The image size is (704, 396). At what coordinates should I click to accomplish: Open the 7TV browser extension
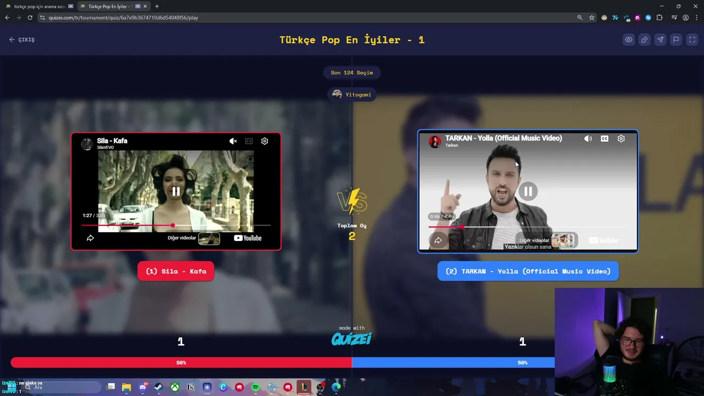click(x=615, y=18)
